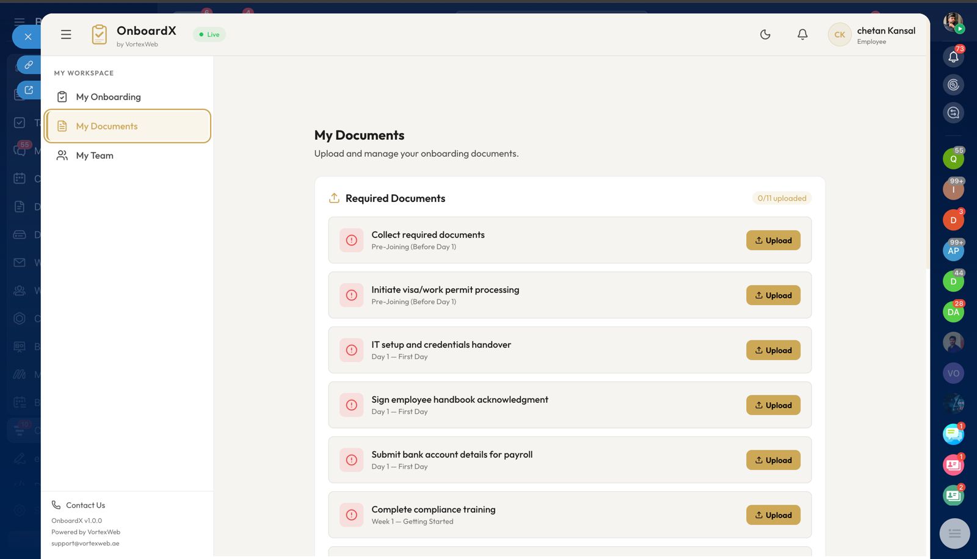977x559 pixels.
Task: Click the far-right bell icon with 73 badge
Action: (953, 57)
